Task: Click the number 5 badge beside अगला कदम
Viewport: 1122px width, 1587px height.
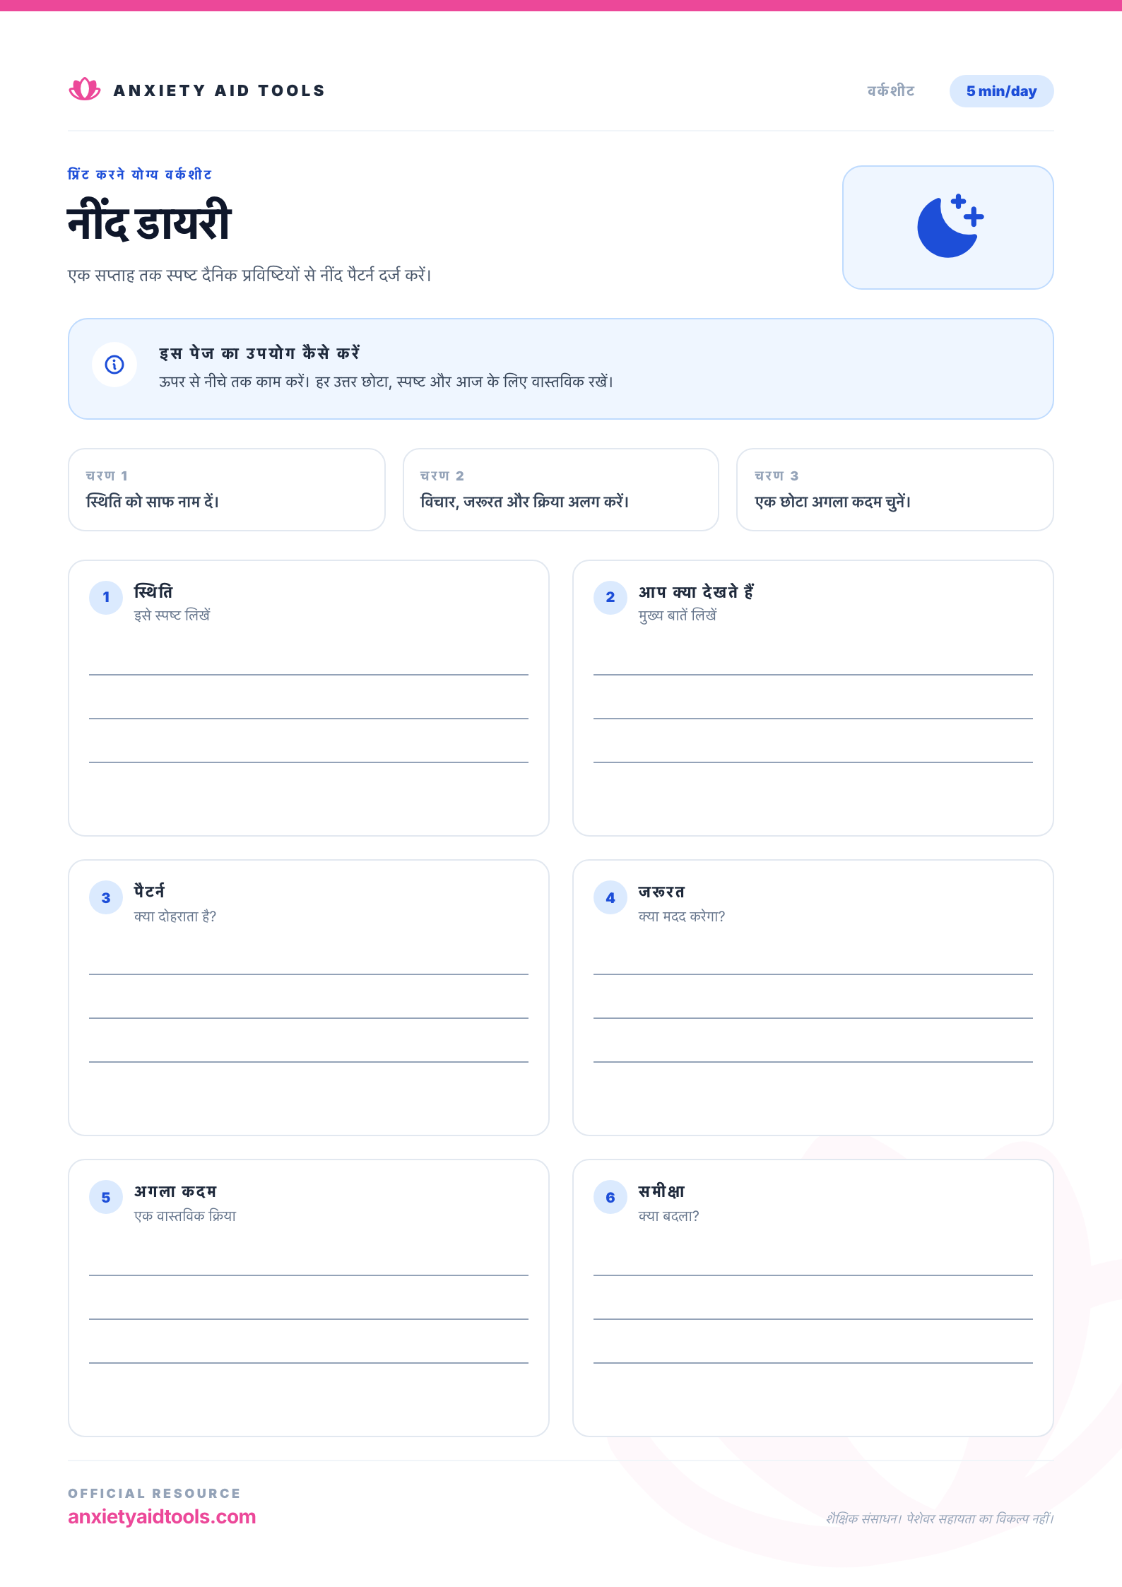Action: [106, 1197]
